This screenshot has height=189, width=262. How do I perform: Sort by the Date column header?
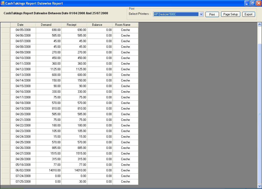tap(23, 25)
